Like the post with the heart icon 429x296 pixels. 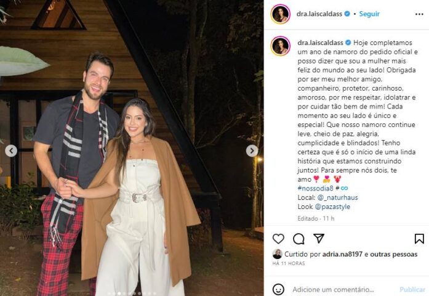click(278, 239)
